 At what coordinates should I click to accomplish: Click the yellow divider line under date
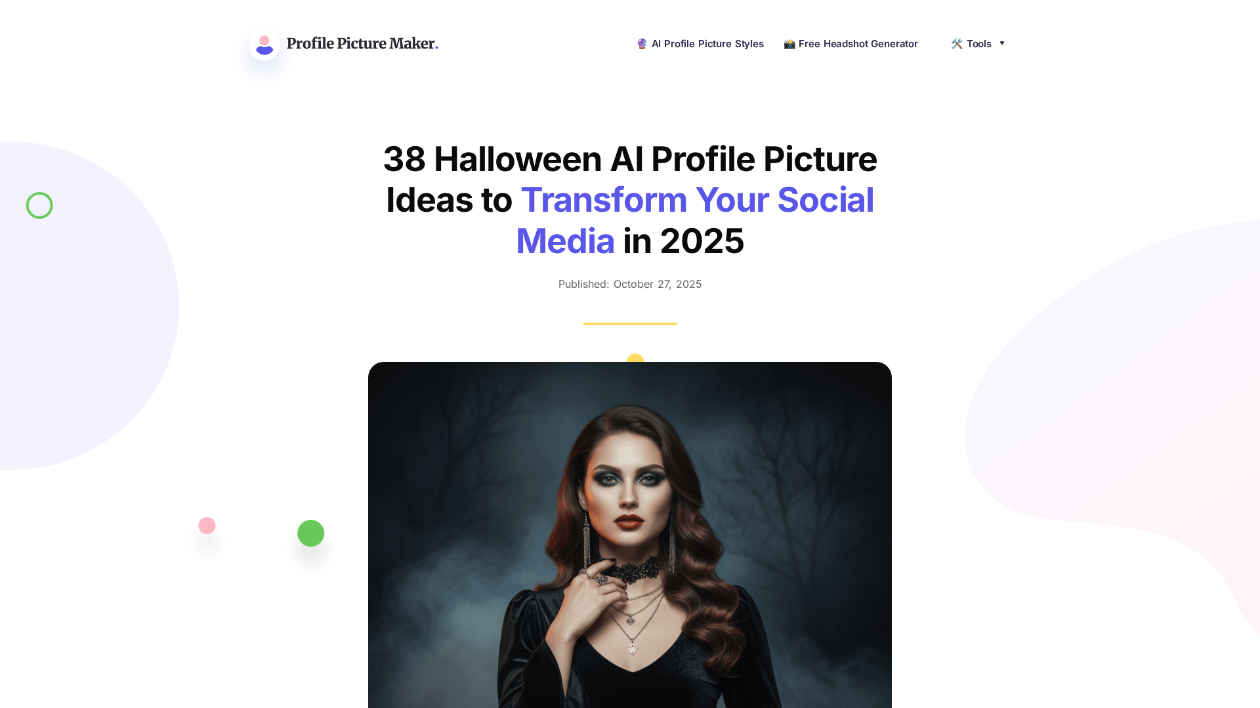tap(630, 323)
